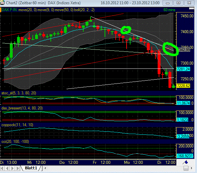197x173 pixels.
Task: Click the DAX P-IN. label
Action: click(x=10, y=10)
